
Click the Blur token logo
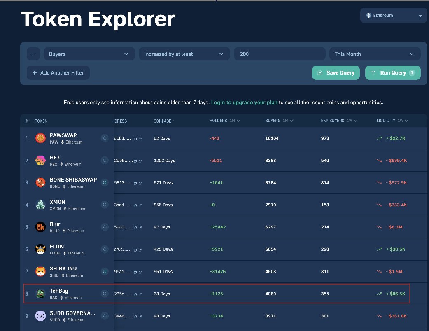point(40,227)
